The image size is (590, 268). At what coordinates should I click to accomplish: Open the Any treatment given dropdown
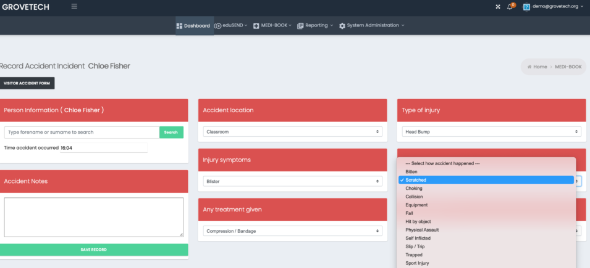292,230
